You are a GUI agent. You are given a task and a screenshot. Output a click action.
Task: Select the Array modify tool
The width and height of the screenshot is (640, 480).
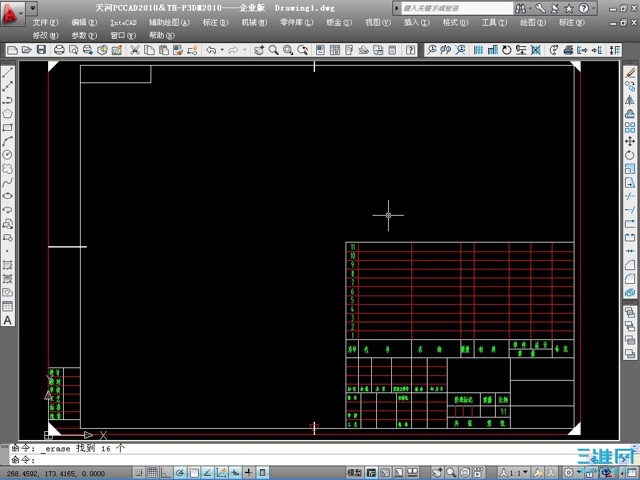tap(630, 127)
